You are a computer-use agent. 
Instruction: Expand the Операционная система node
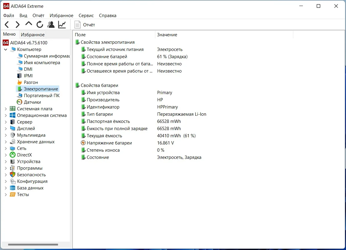pyautogui.click(x=6, y=115)
